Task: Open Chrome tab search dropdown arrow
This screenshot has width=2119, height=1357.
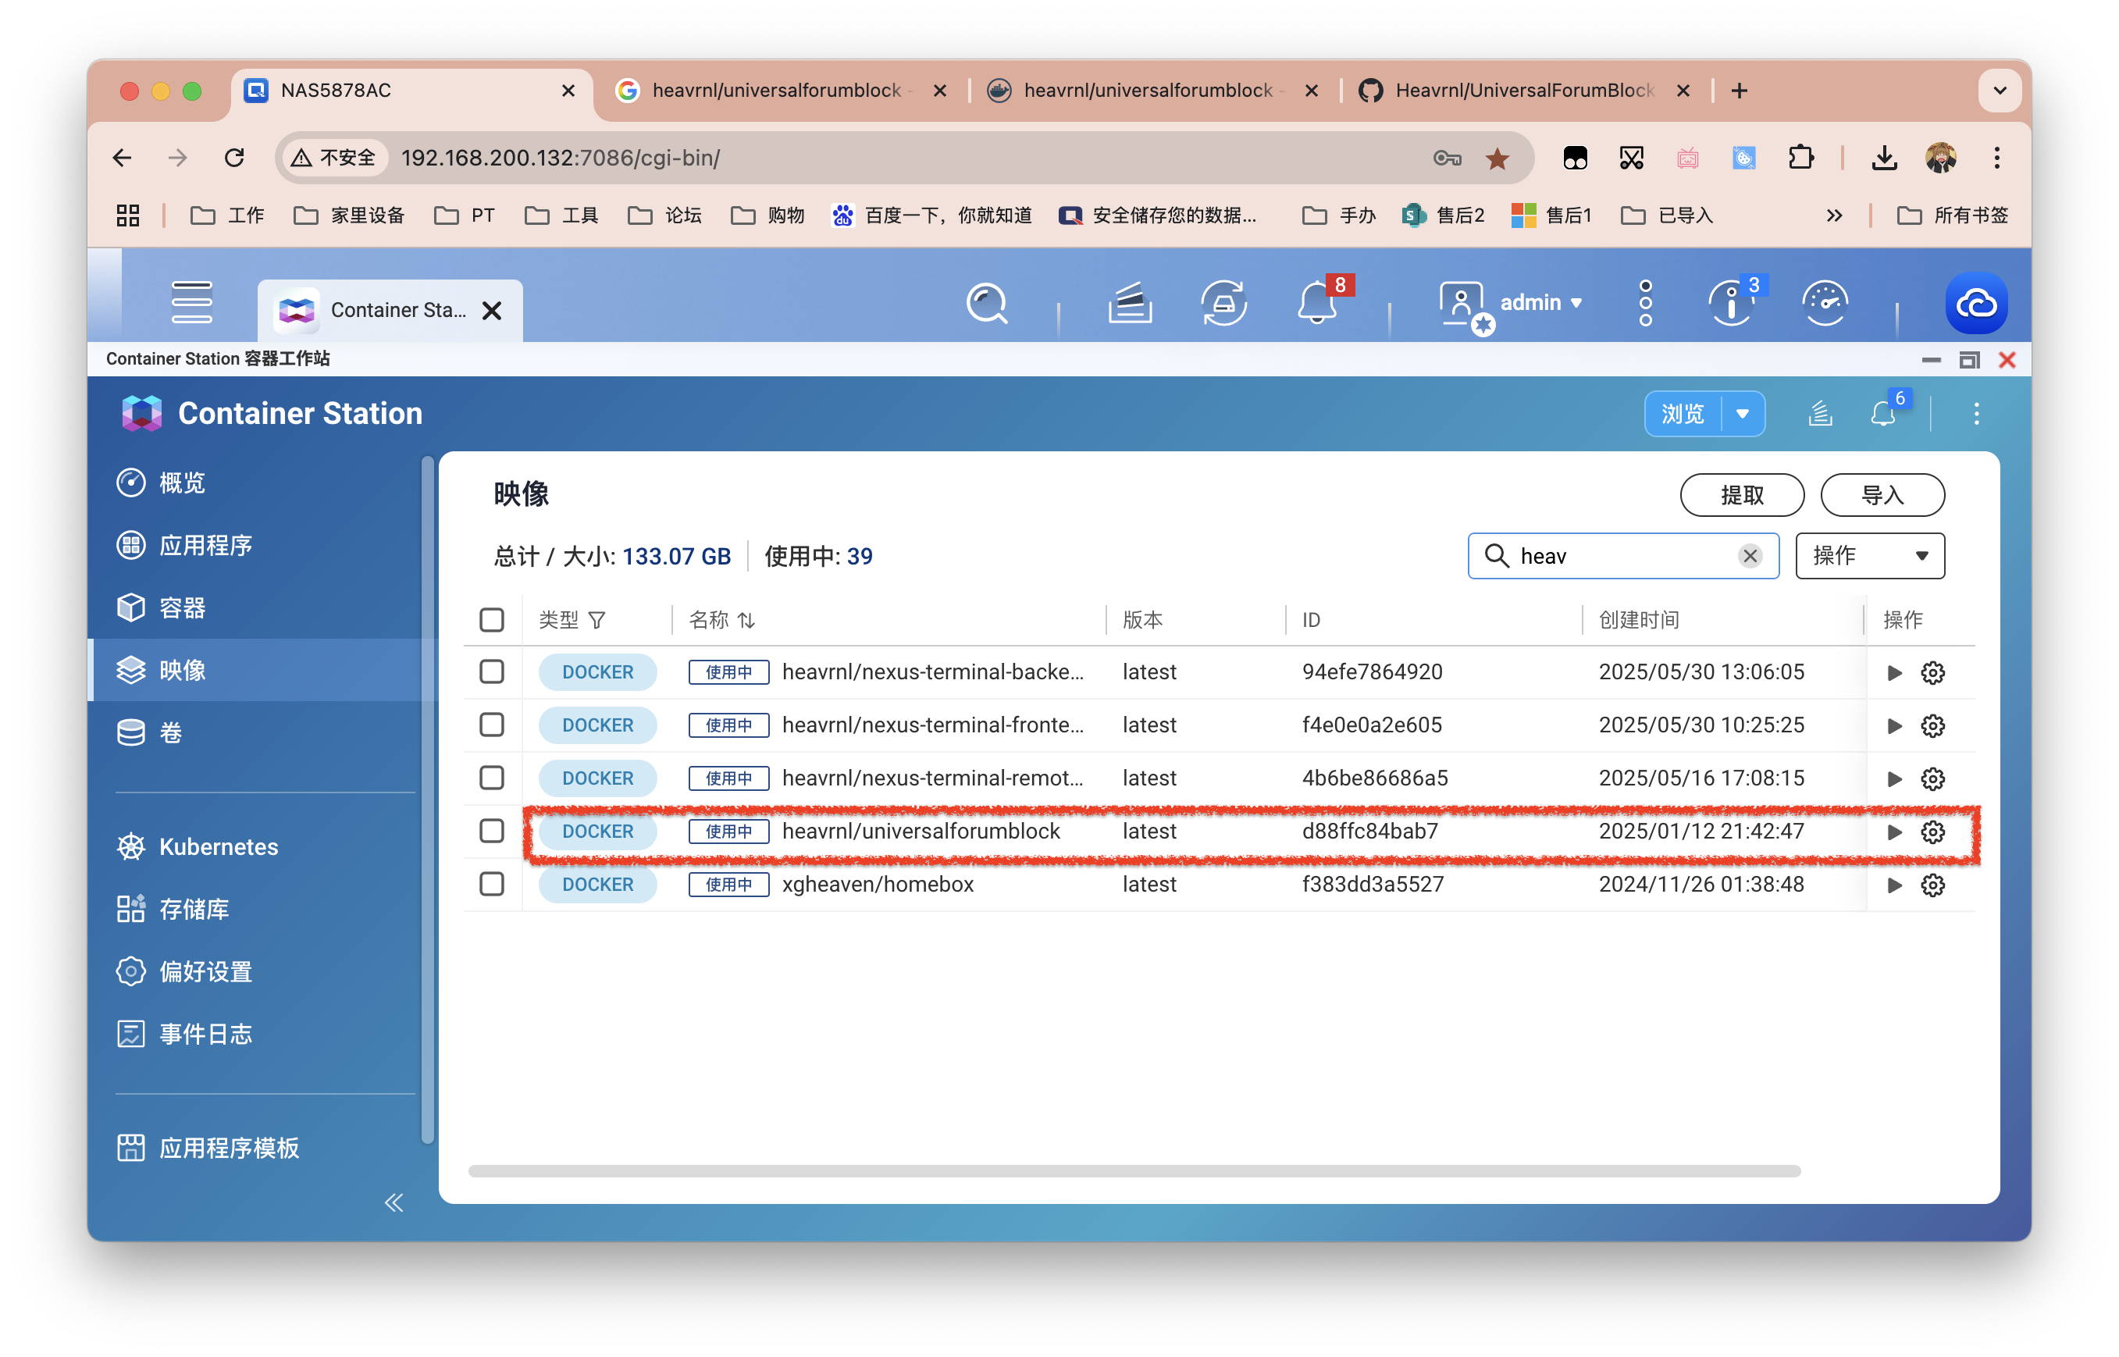Action: (x=2000, y=91)
